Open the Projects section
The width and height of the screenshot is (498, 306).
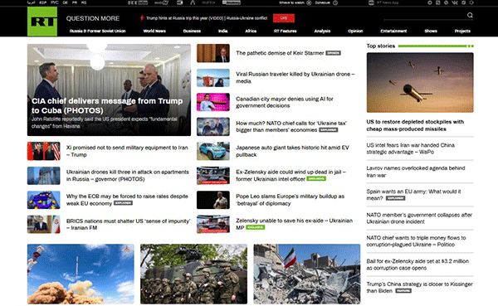click(462, 32)
